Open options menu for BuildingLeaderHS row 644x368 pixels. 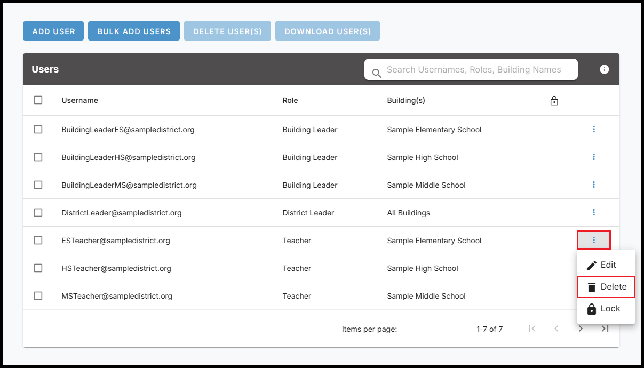tap(593, 157)
